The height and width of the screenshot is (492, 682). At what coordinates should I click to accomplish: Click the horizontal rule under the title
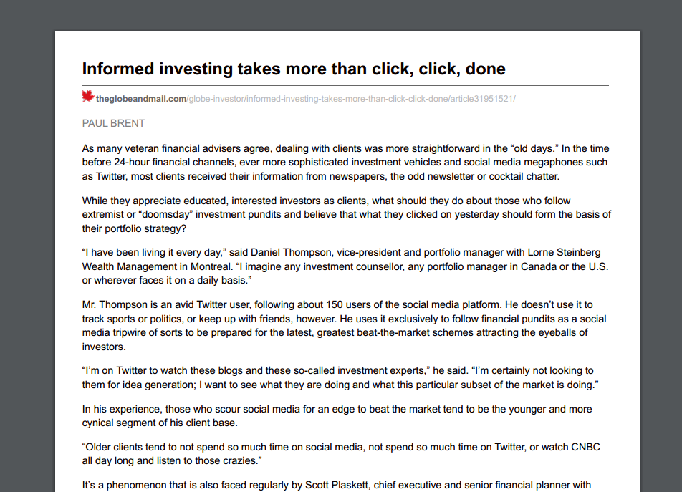[345, 85]
